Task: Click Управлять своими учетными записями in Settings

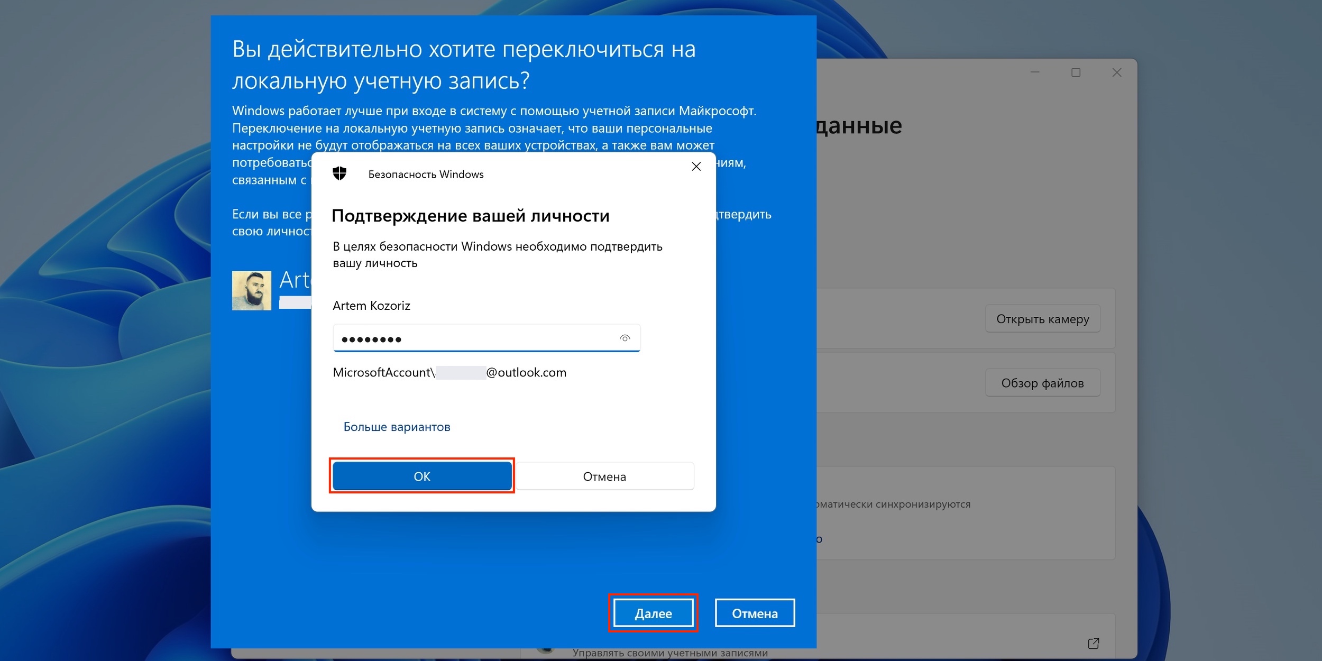Action: [x=670, y=653]
